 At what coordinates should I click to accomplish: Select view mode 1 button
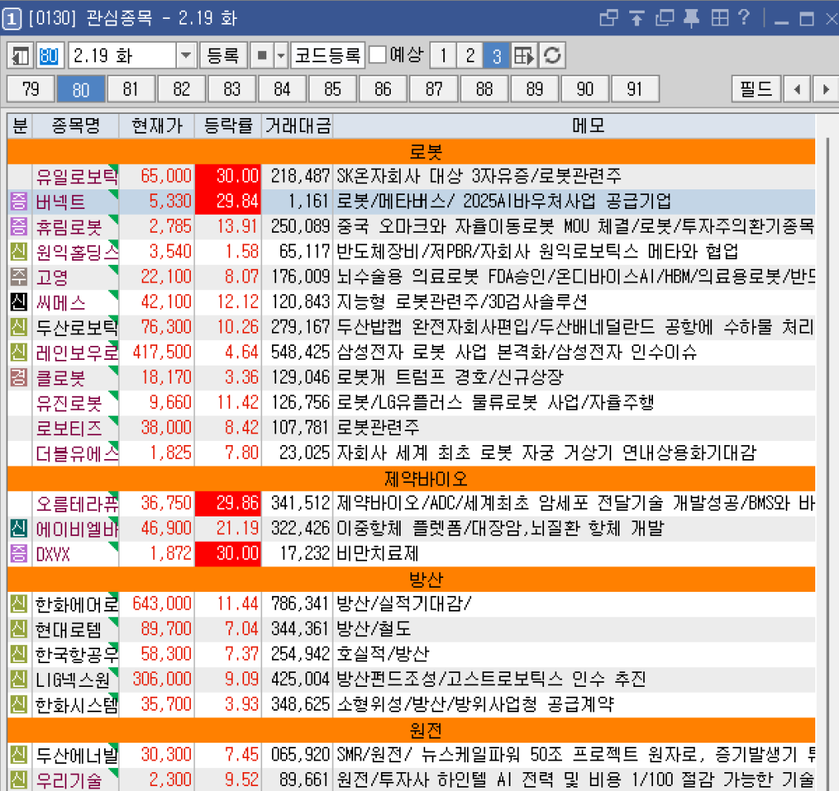pos(443,55)
